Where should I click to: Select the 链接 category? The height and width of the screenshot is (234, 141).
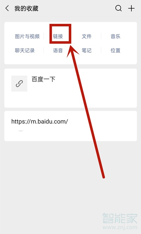coord(58,36)
